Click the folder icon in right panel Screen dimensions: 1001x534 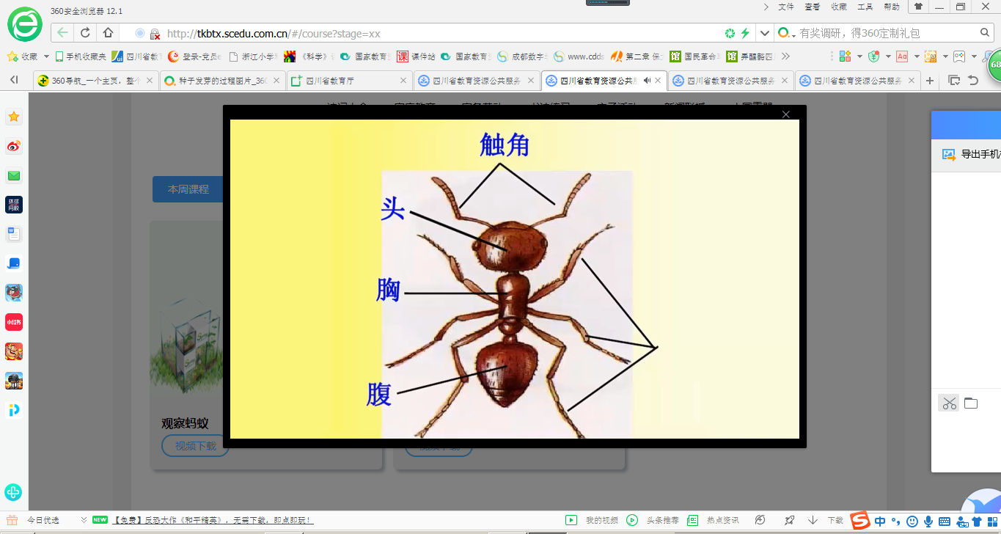[x=971, y=403]
